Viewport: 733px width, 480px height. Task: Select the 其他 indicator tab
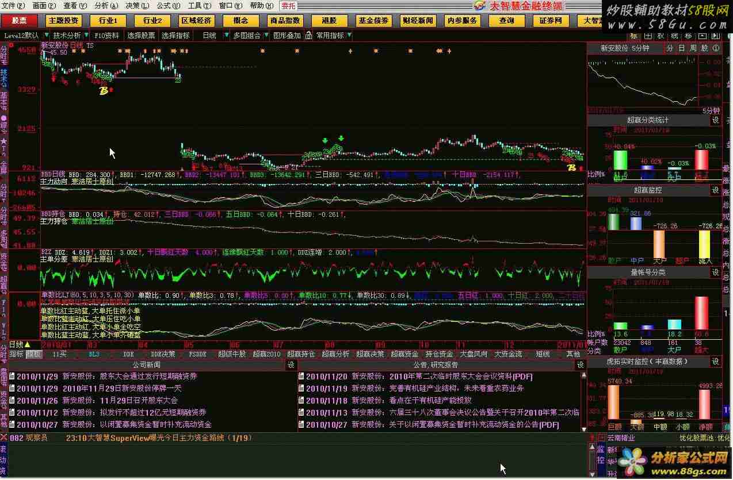pos(573,354)
